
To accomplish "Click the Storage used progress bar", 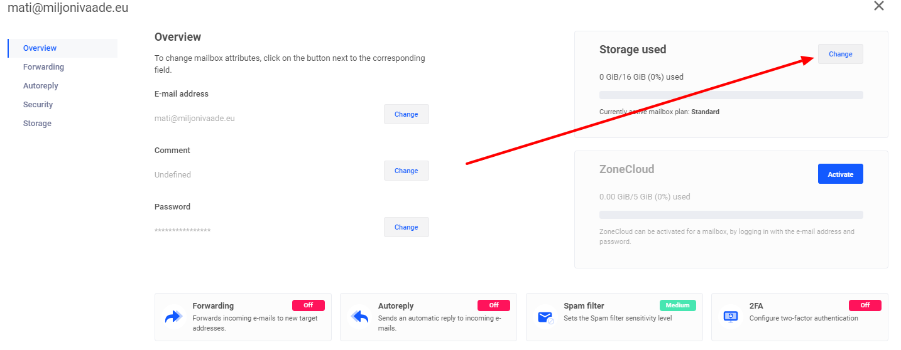I will 731,95.
